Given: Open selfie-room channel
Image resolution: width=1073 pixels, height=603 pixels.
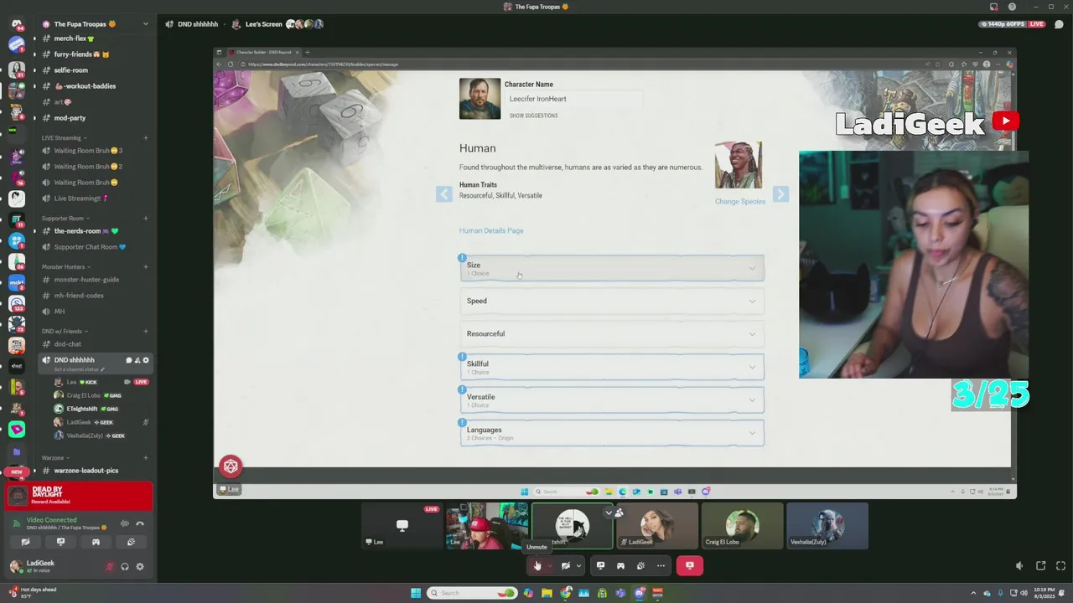Looking at the screenshot, I should click(x=94, y=70).
